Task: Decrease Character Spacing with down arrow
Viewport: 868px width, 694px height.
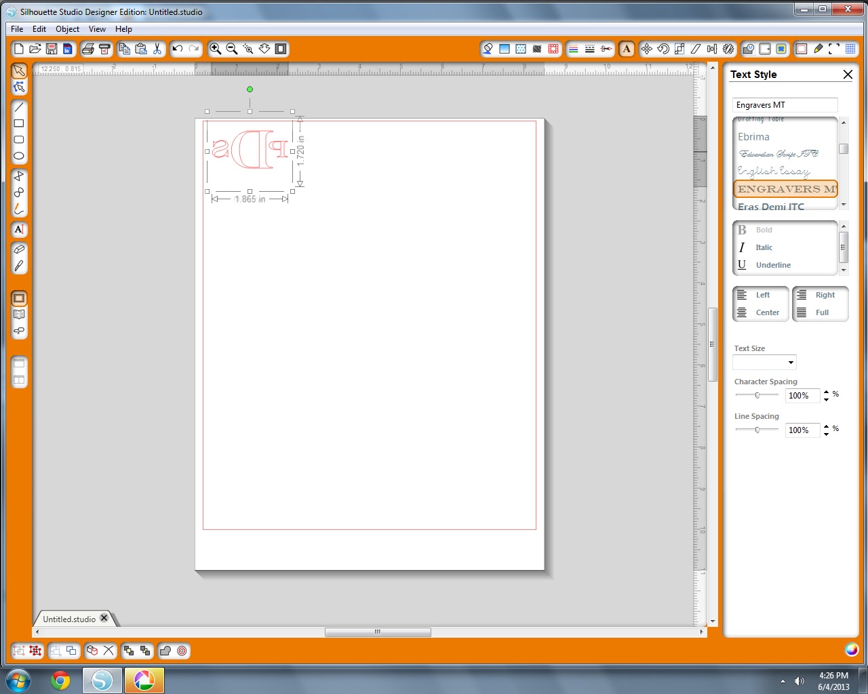Action: click(826, 399)
